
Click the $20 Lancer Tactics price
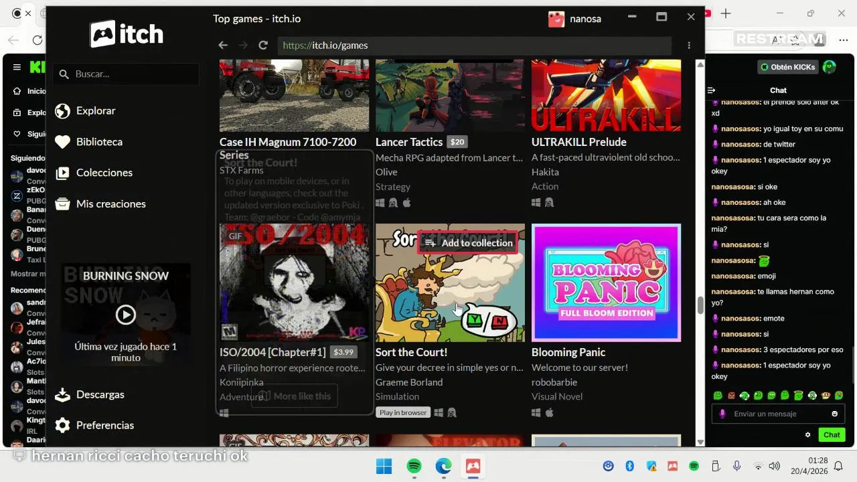coord(457,142)
